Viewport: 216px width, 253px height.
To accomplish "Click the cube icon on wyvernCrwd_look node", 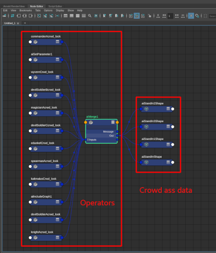I will tap(36, 77).
